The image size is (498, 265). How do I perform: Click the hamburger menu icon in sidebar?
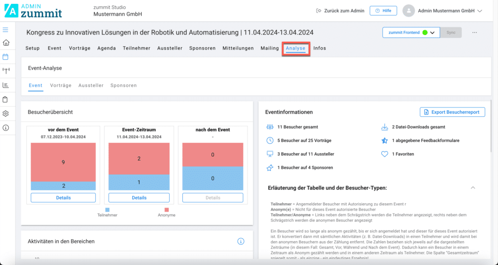pos(6,30)
